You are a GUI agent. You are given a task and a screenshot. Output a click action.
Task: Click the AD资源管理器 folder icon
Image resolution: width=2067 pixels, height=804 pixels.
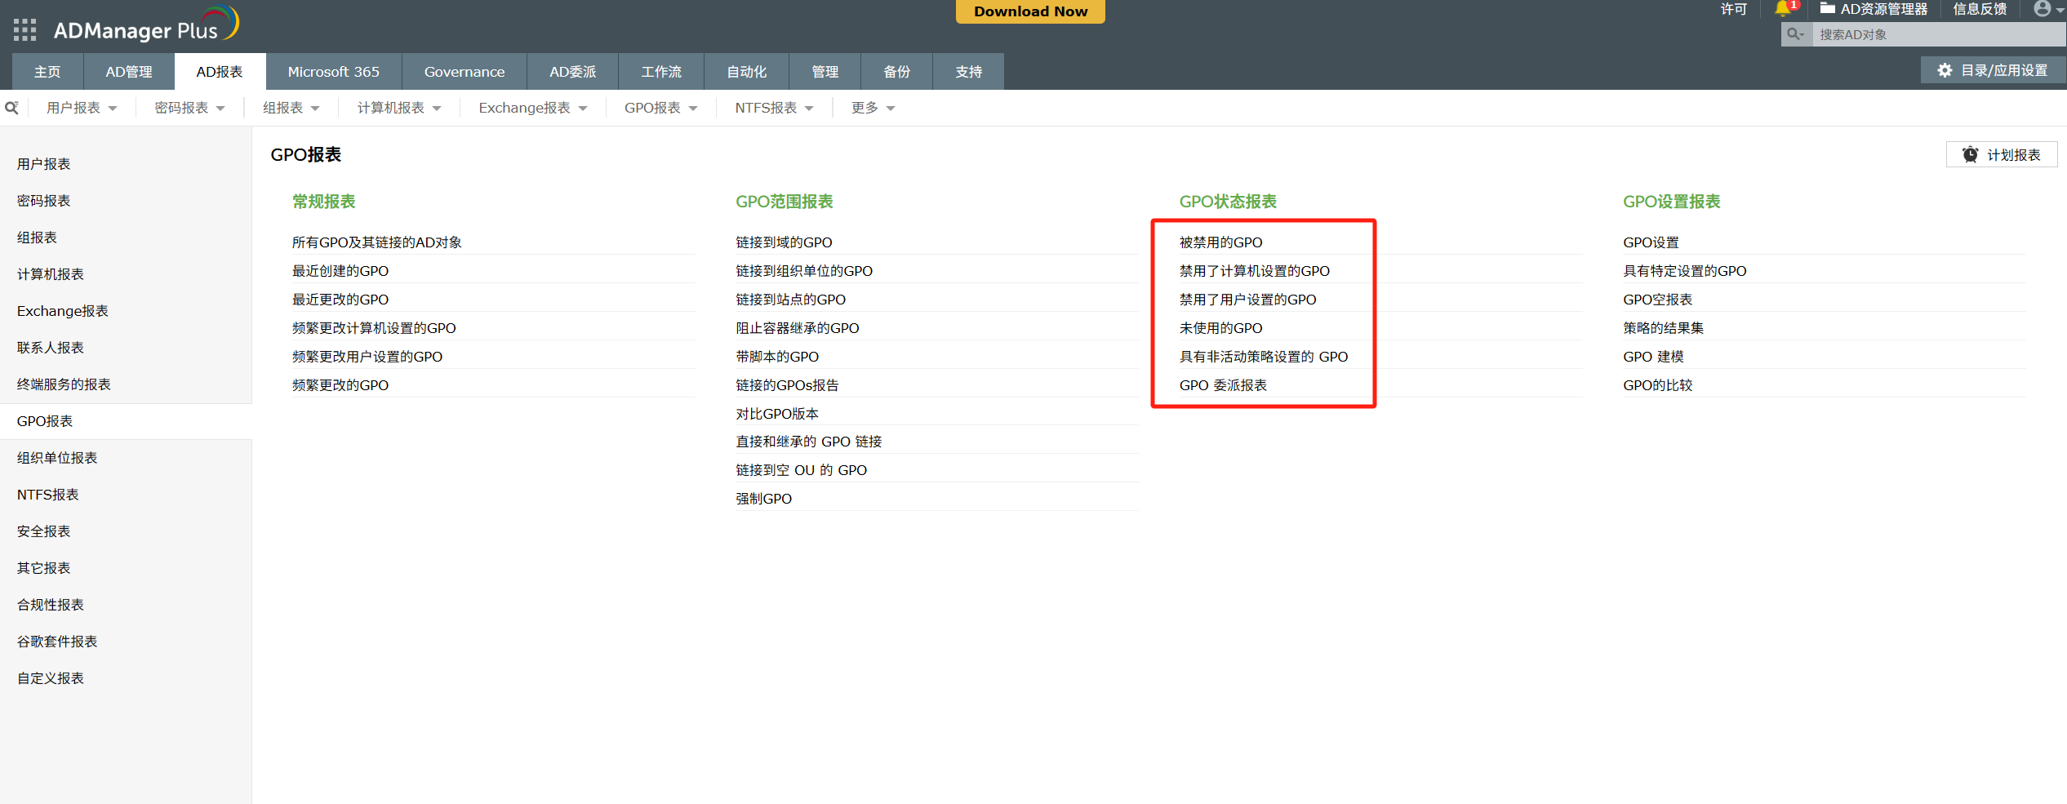tap(1828, 9)
